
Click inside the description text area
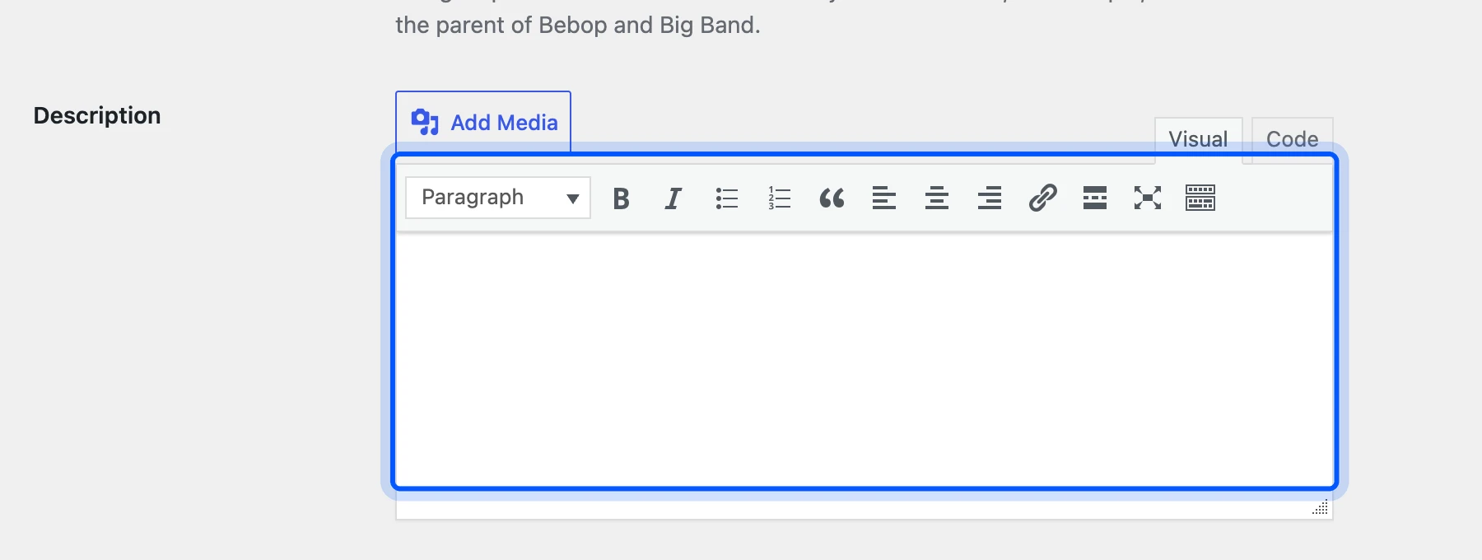click(x=864, y=360)
